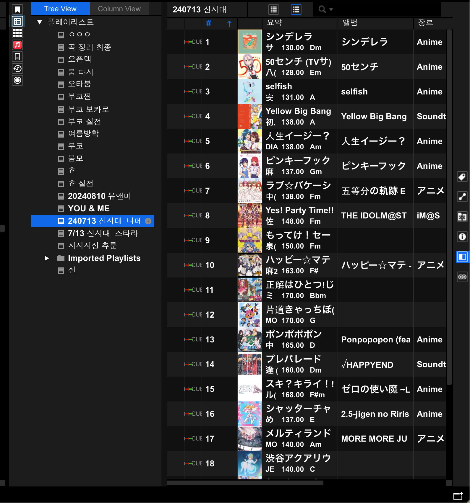Open the iTunes music library icon

[17, 45]
